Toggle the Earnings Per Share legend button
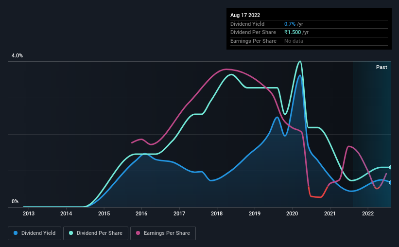The height and width of the screenshot is (247, 399). coord(163,233)
